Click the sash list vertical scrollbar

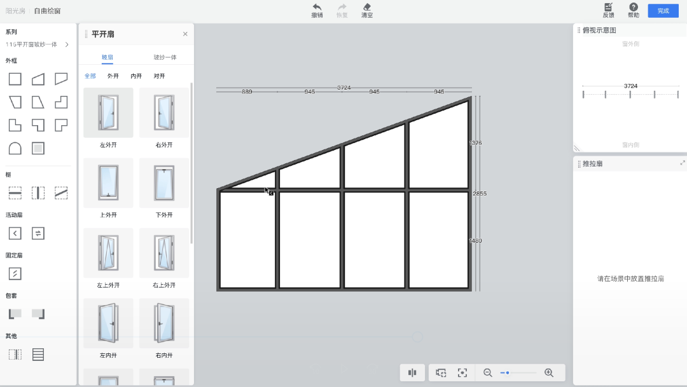coord(191,163)
